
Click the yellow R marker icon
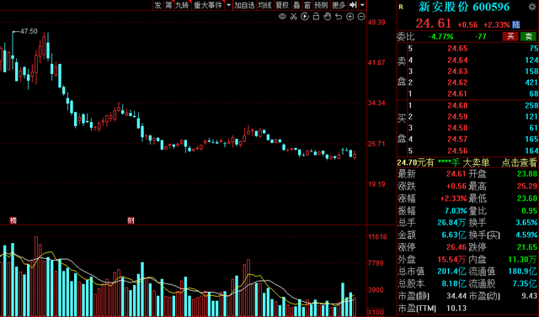tap(401, 7)
